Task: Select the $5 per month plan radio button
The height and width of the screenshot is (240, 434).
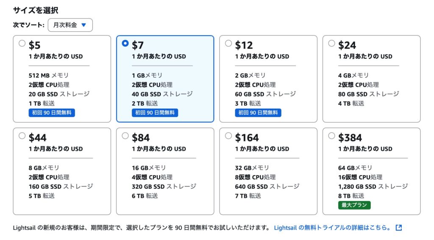Action: coord(22,44)
